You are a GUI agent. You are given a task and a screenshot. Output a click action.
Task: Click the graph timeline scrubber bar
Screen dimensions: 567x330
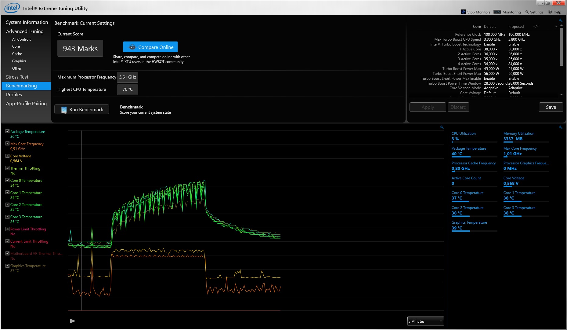pos(256,315)
